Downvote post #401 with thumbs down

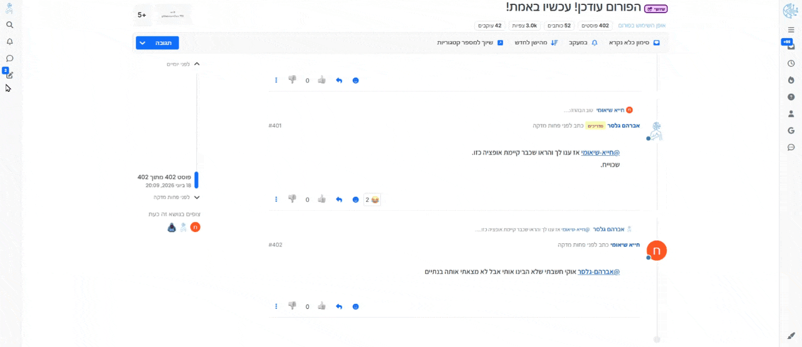point(292,199)
